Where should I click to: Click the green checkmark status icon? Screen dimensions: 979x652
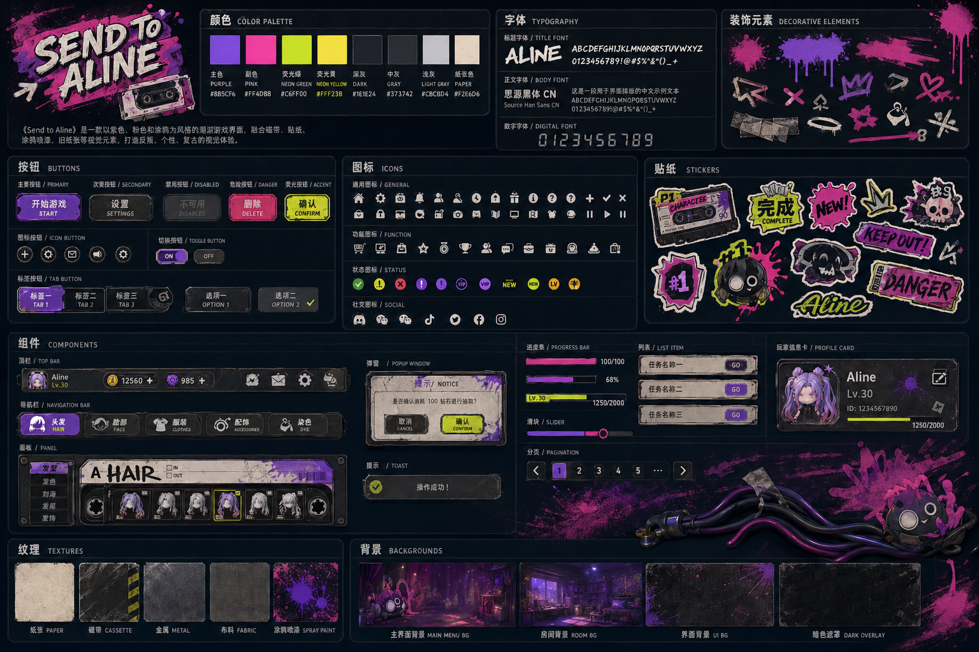click(358, 284)
